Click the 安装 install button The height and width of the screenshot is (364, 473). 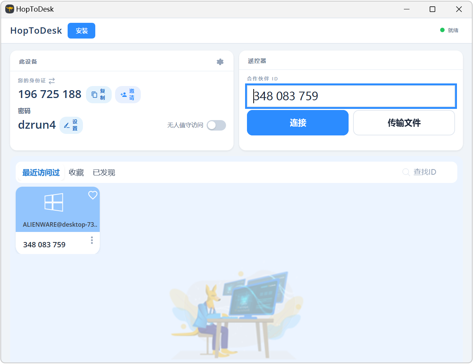[x=81, y=31]
